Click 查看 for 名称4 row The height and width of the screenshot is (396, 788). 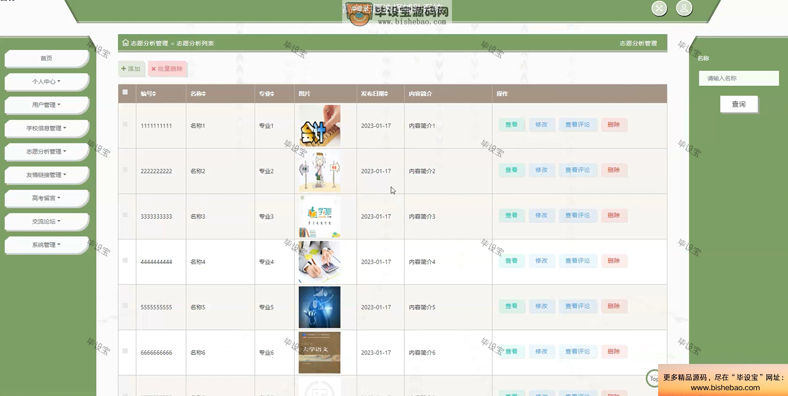(511, 261)
